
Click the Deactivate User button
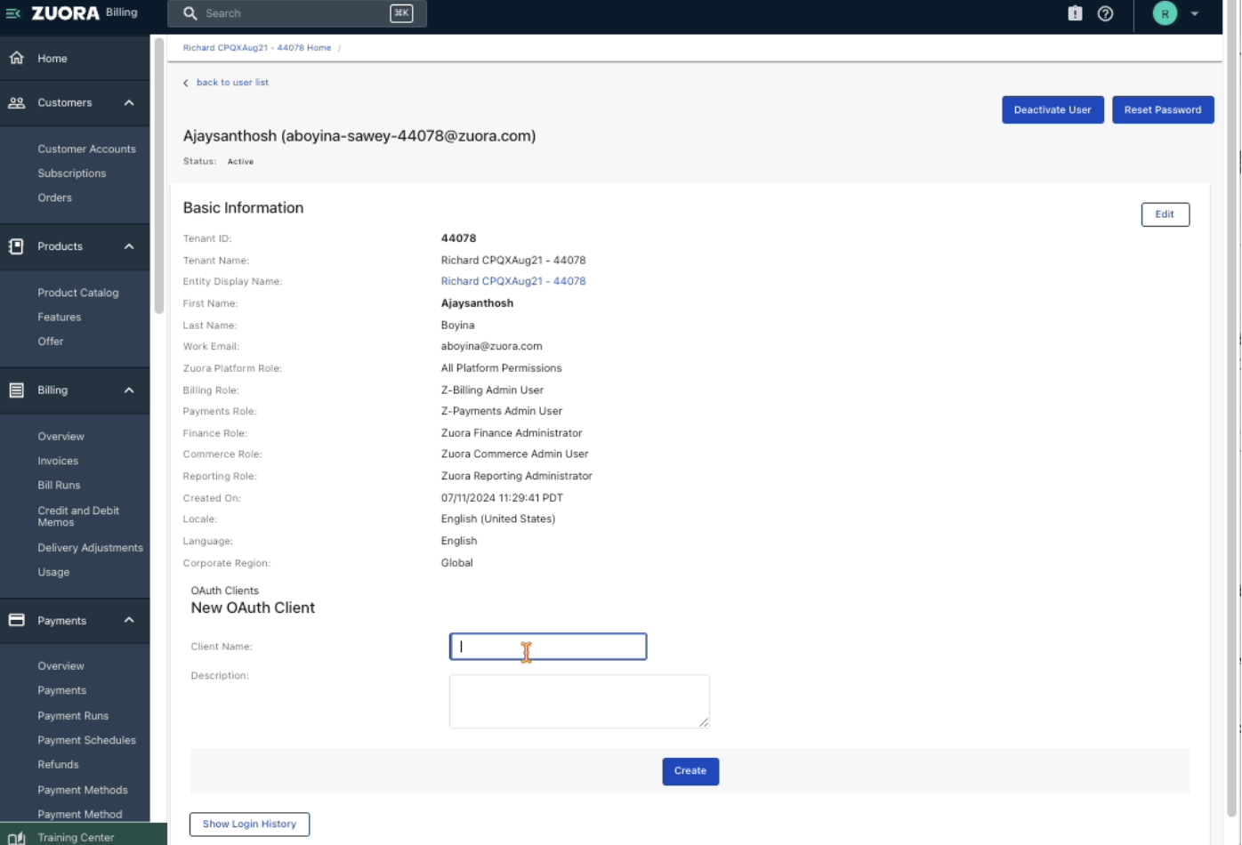[x=1052, y=109]
